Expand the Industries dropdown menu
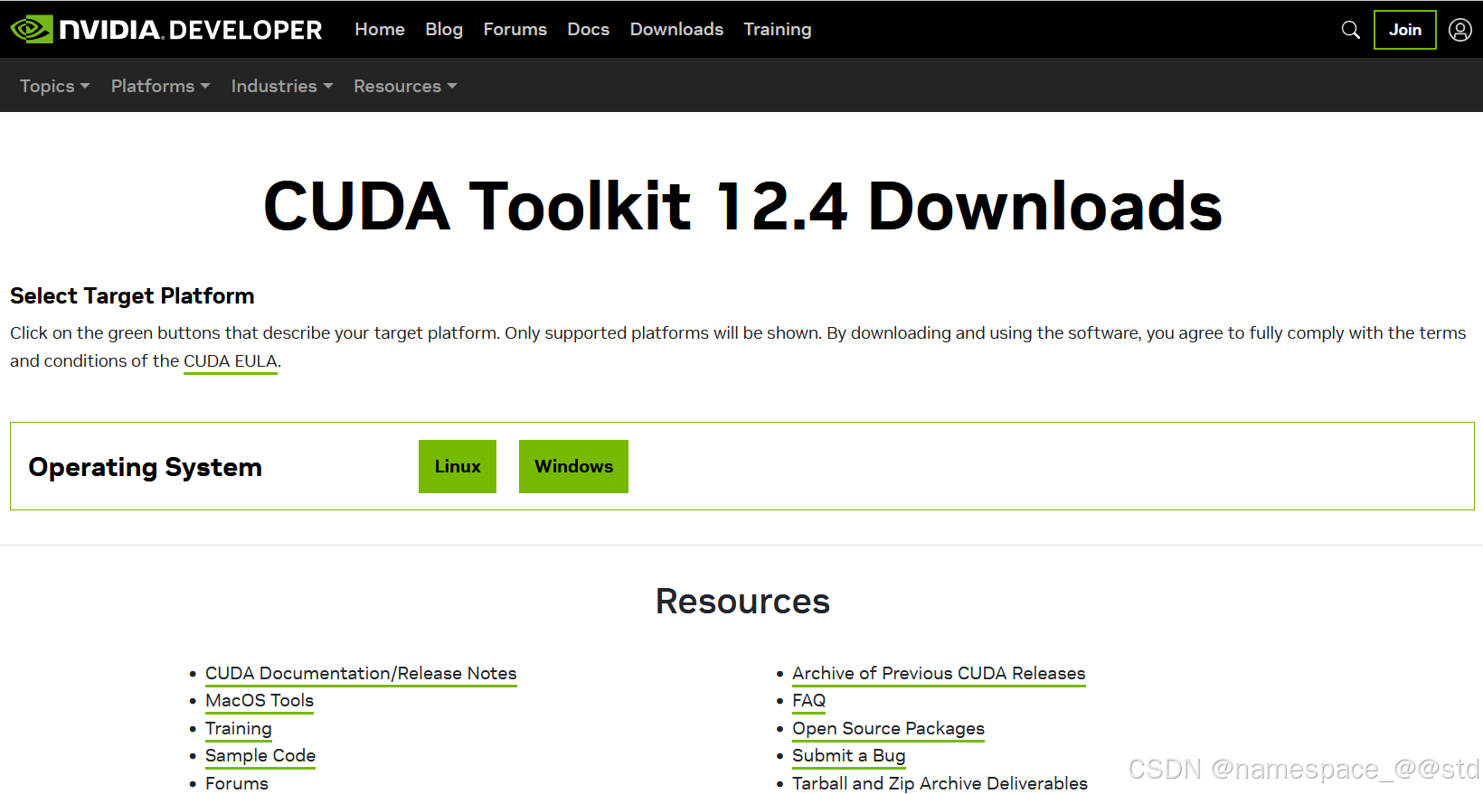The image size is (1483, 794). pyautogui.click(x=282, y=86)
